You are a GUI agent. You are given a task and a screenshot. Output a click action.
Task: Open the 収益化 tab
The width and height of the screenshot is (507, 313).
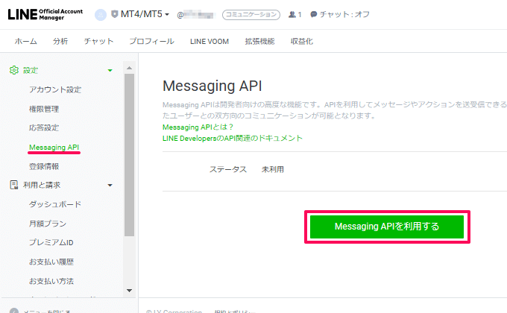pyautogui.click(x=302, y=42)
